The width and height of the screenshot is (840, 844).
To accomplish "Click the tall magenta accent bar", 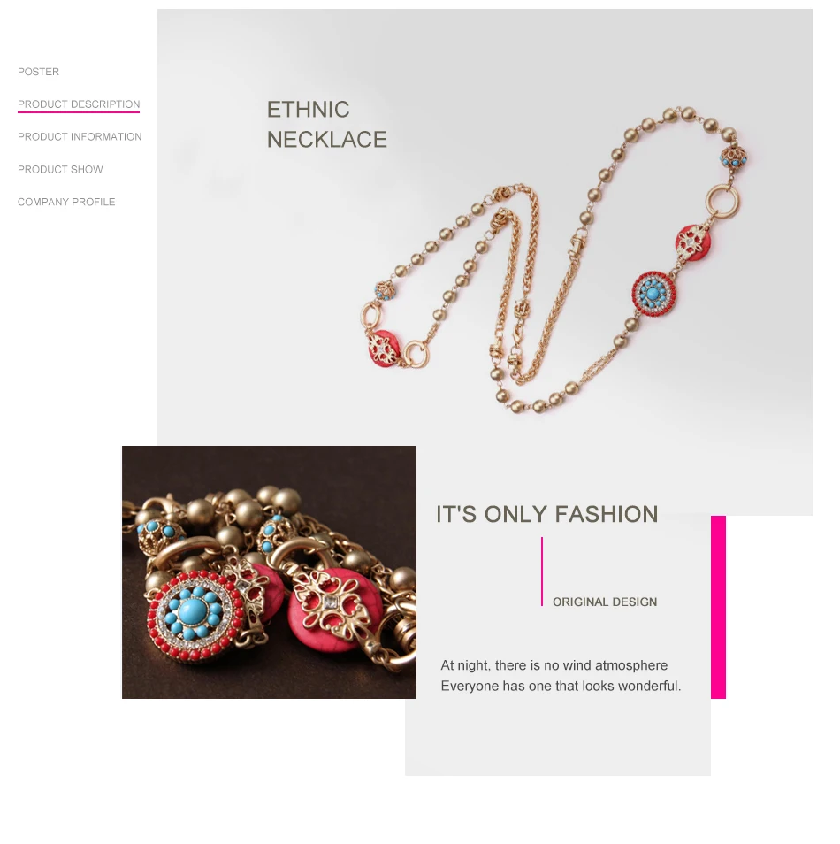I will 718,607.
